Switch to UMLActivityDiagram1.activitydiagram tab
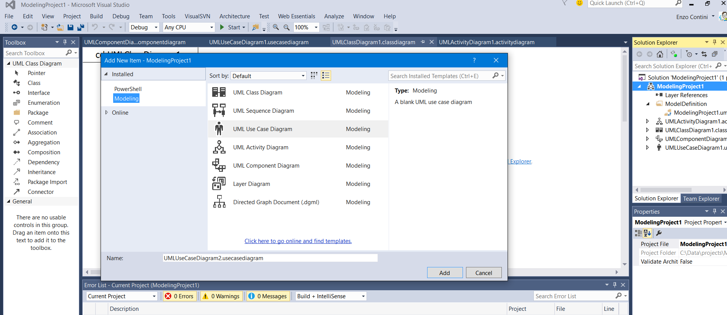This screenshot has width=727, height=315. [x=487, y=42]
